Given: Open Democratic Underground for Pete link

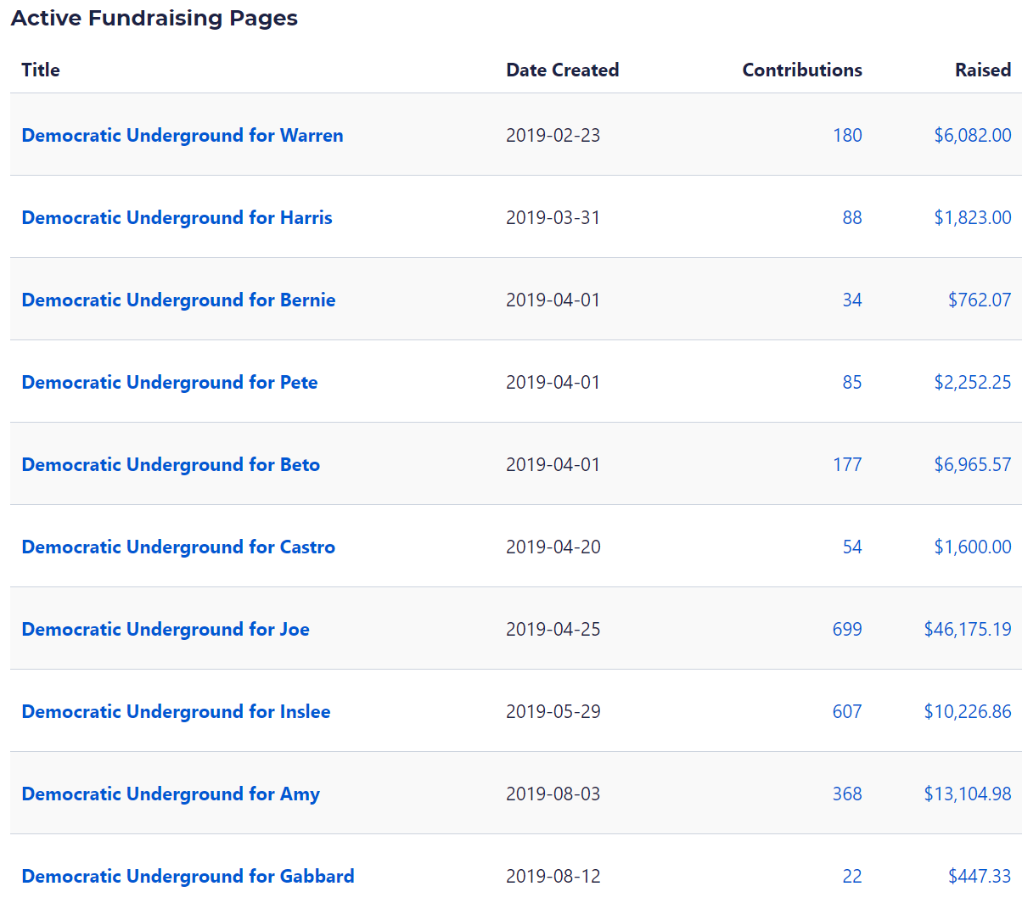Looking at the screenshot, I should pos(170,383).
